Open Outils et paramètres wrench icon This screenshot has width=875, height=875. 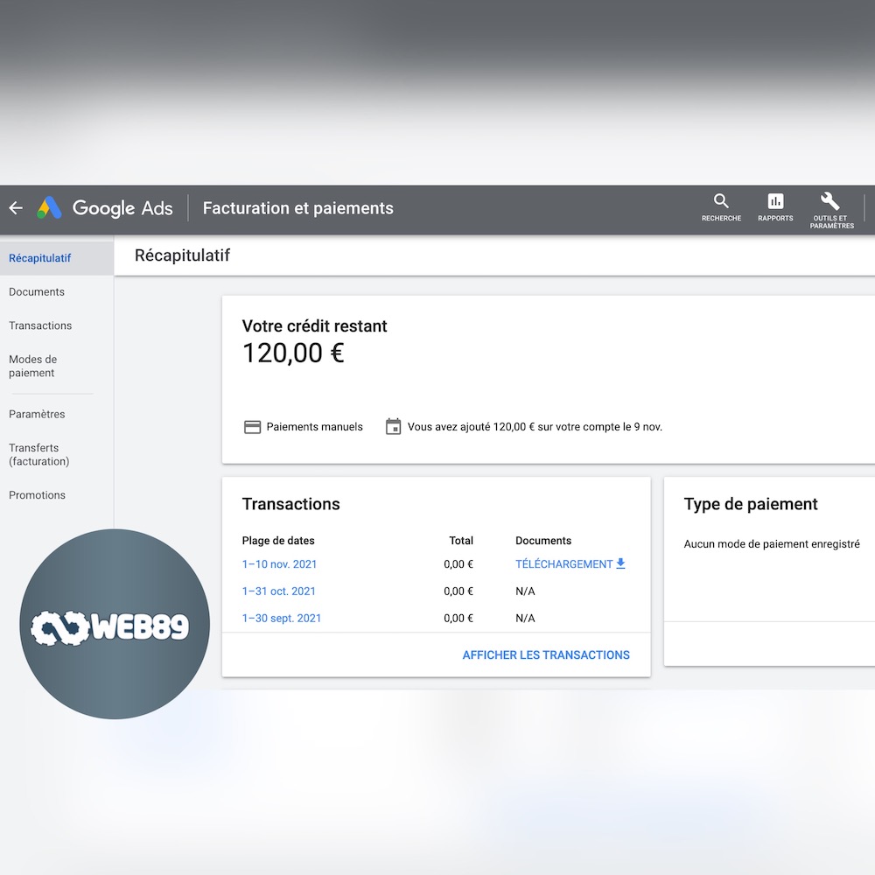point(829,201)
